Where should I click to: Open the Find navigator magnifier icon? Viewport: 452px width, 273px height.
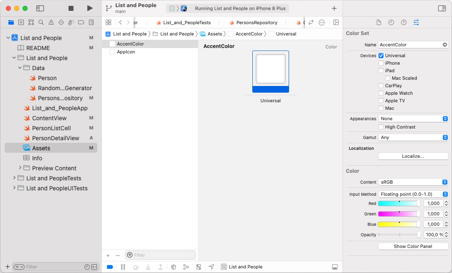[x=41, y=22]
